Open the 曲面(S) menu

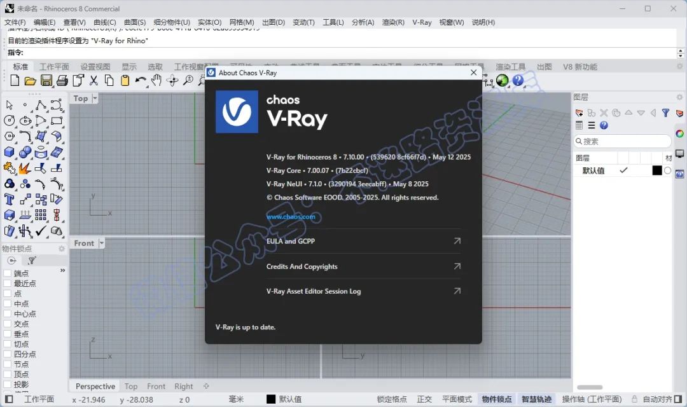point(134,22)
